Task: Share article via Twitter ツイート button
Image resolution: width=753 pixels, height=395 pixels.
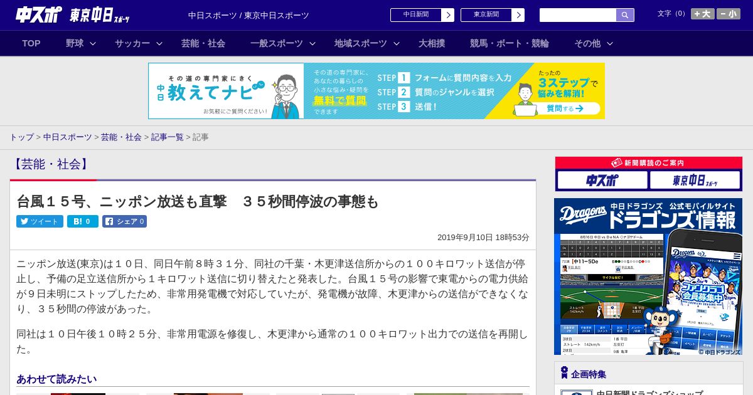Action: pos(40,221)
